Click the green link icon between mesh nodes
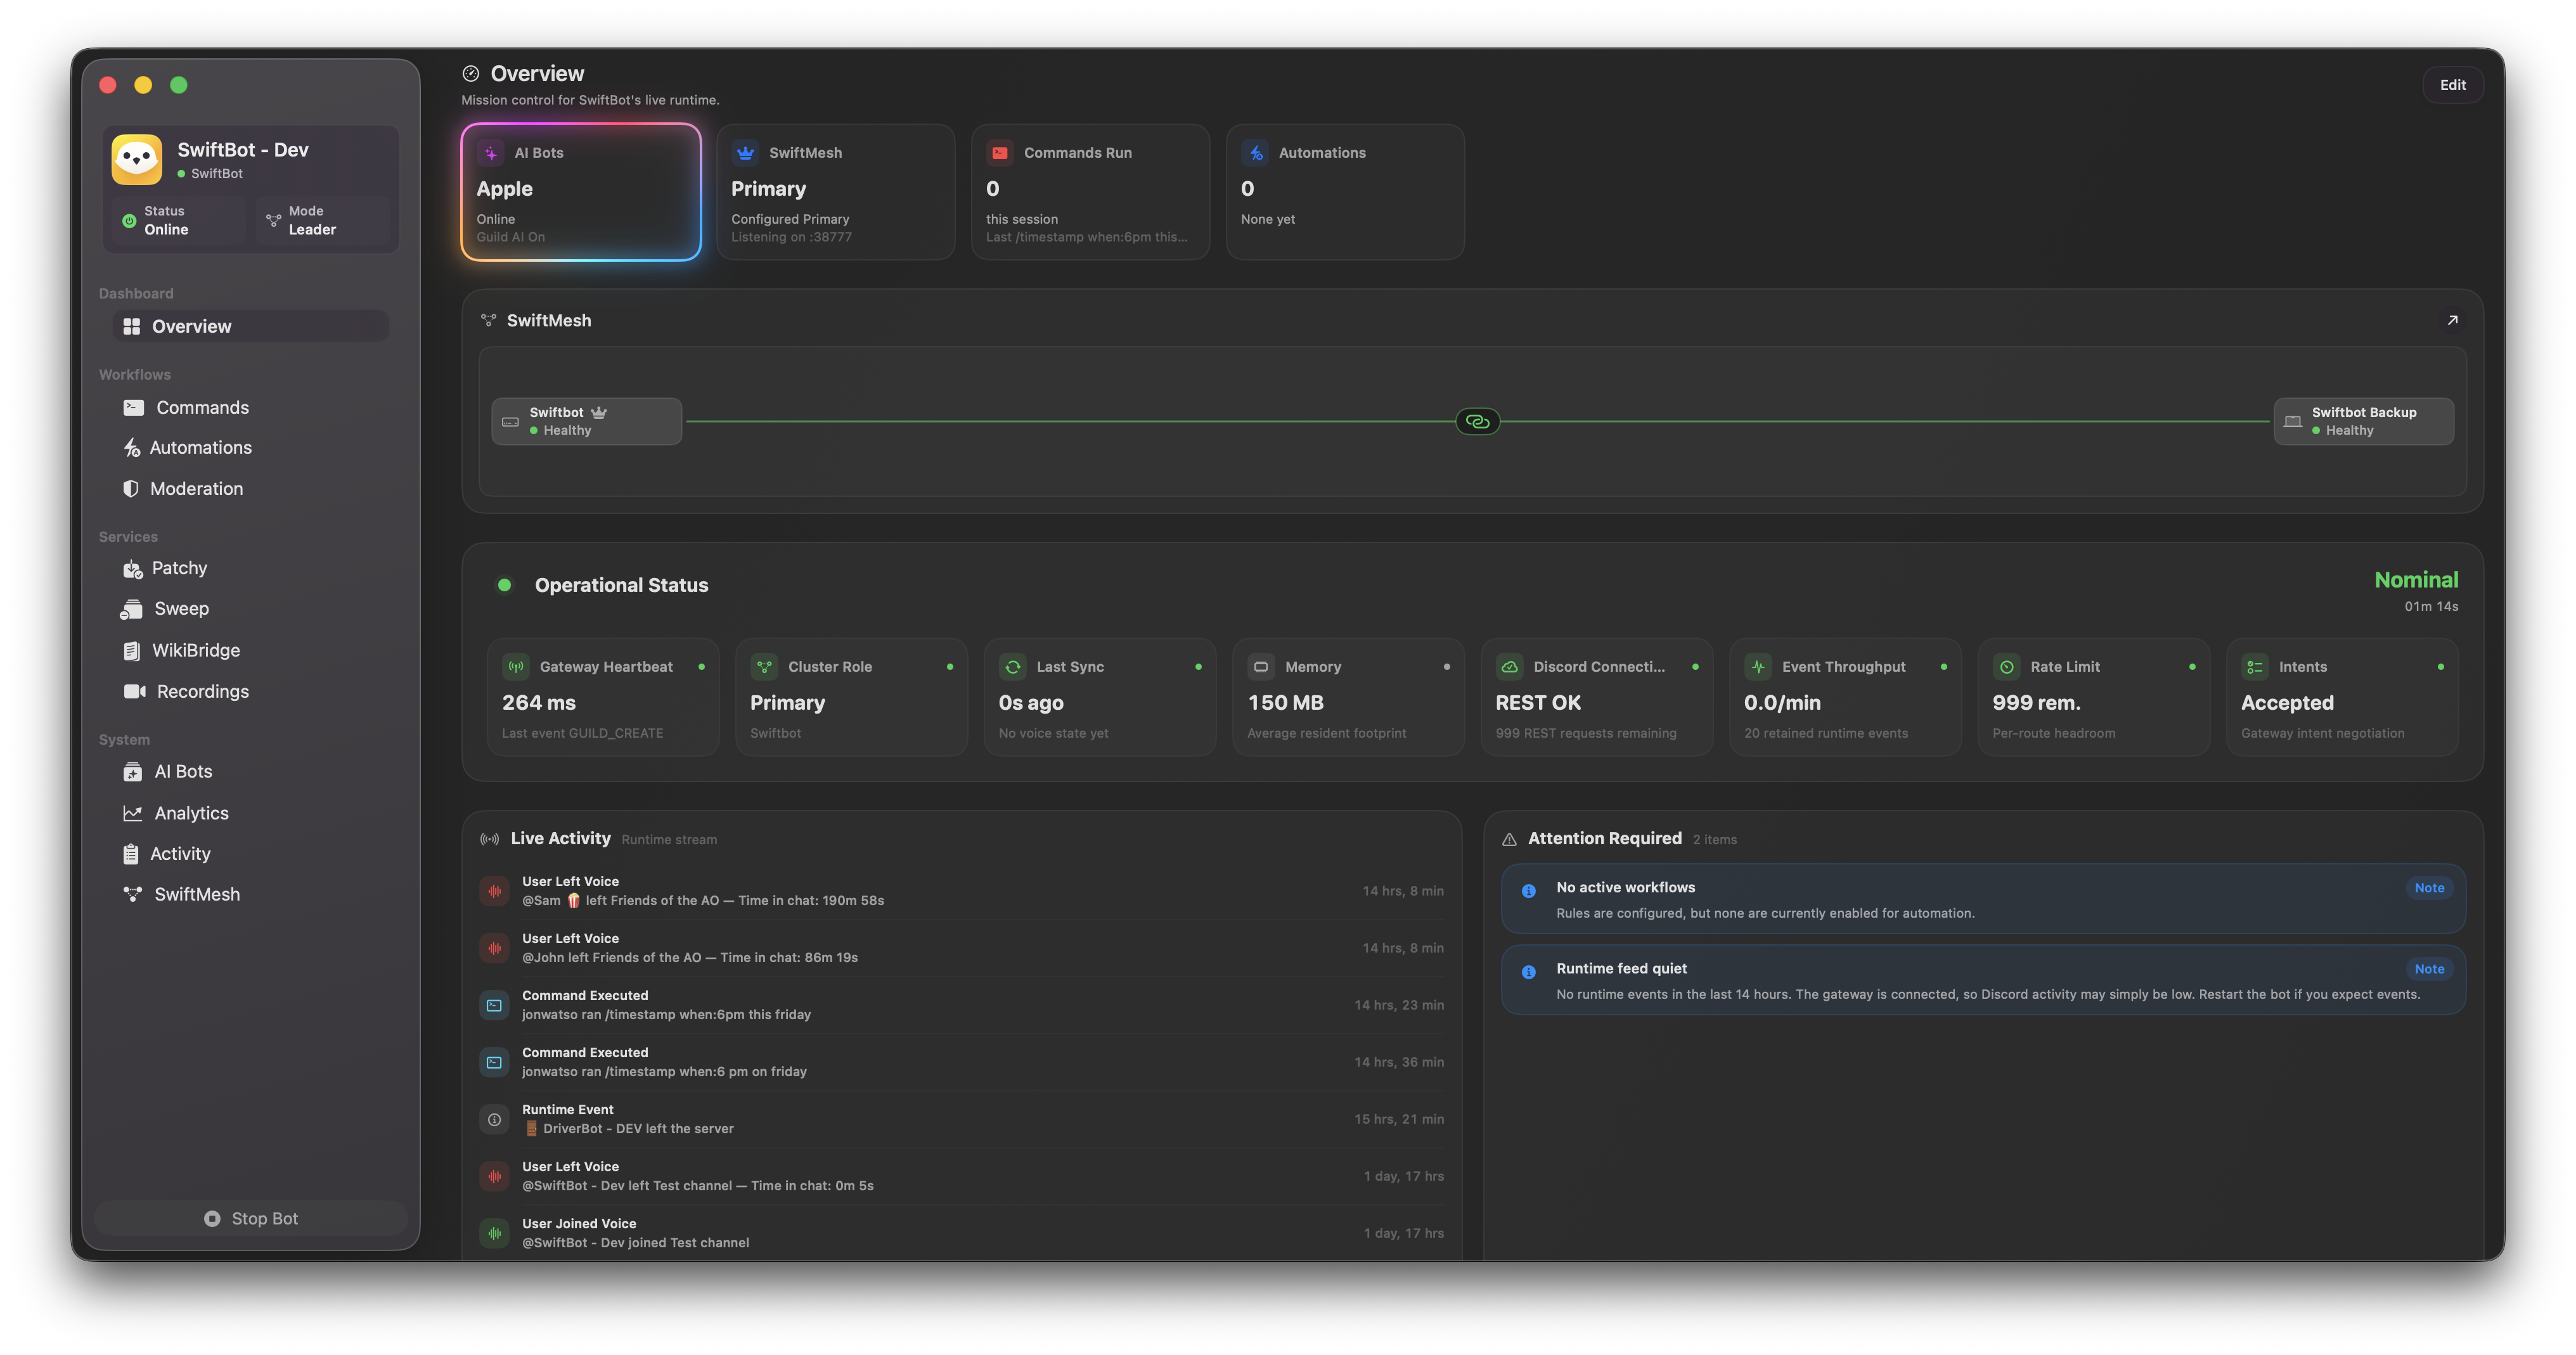Viewport: 2576px width, 1355px height. 1477,421
